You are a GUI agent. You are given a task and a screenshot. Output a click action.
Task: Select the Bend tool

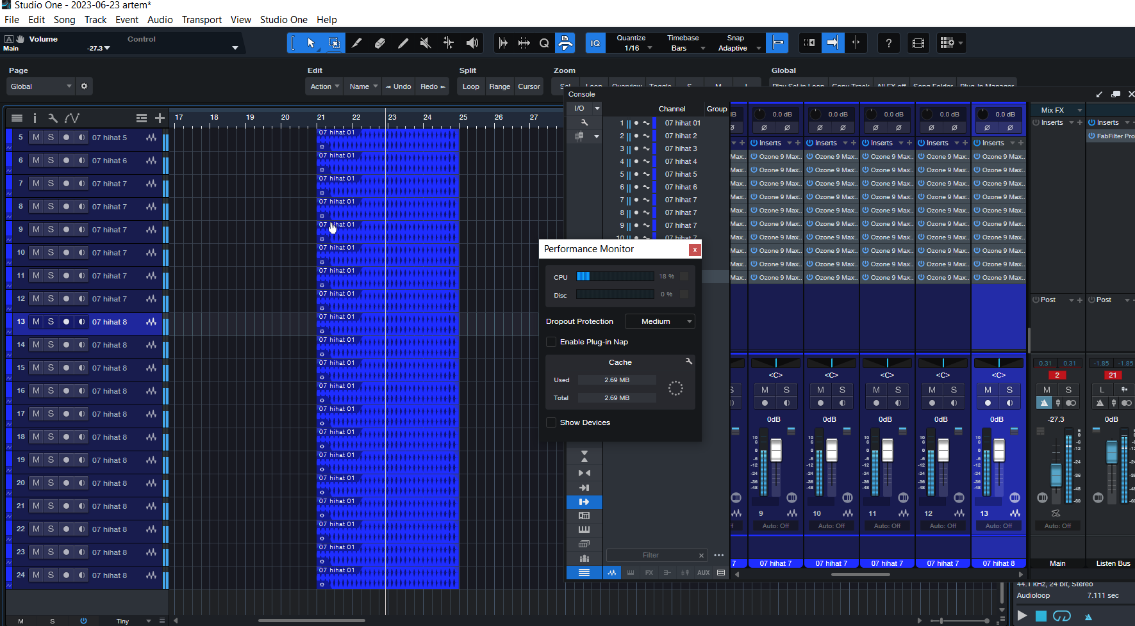pyautogui.click(x=449, y=43)
